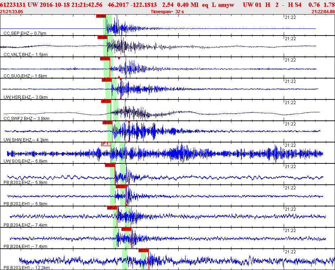The width and height of the screenshot is (335, 270).
Task: Select the iS 1 pick on B203 EH1
Action: [143, 250]
